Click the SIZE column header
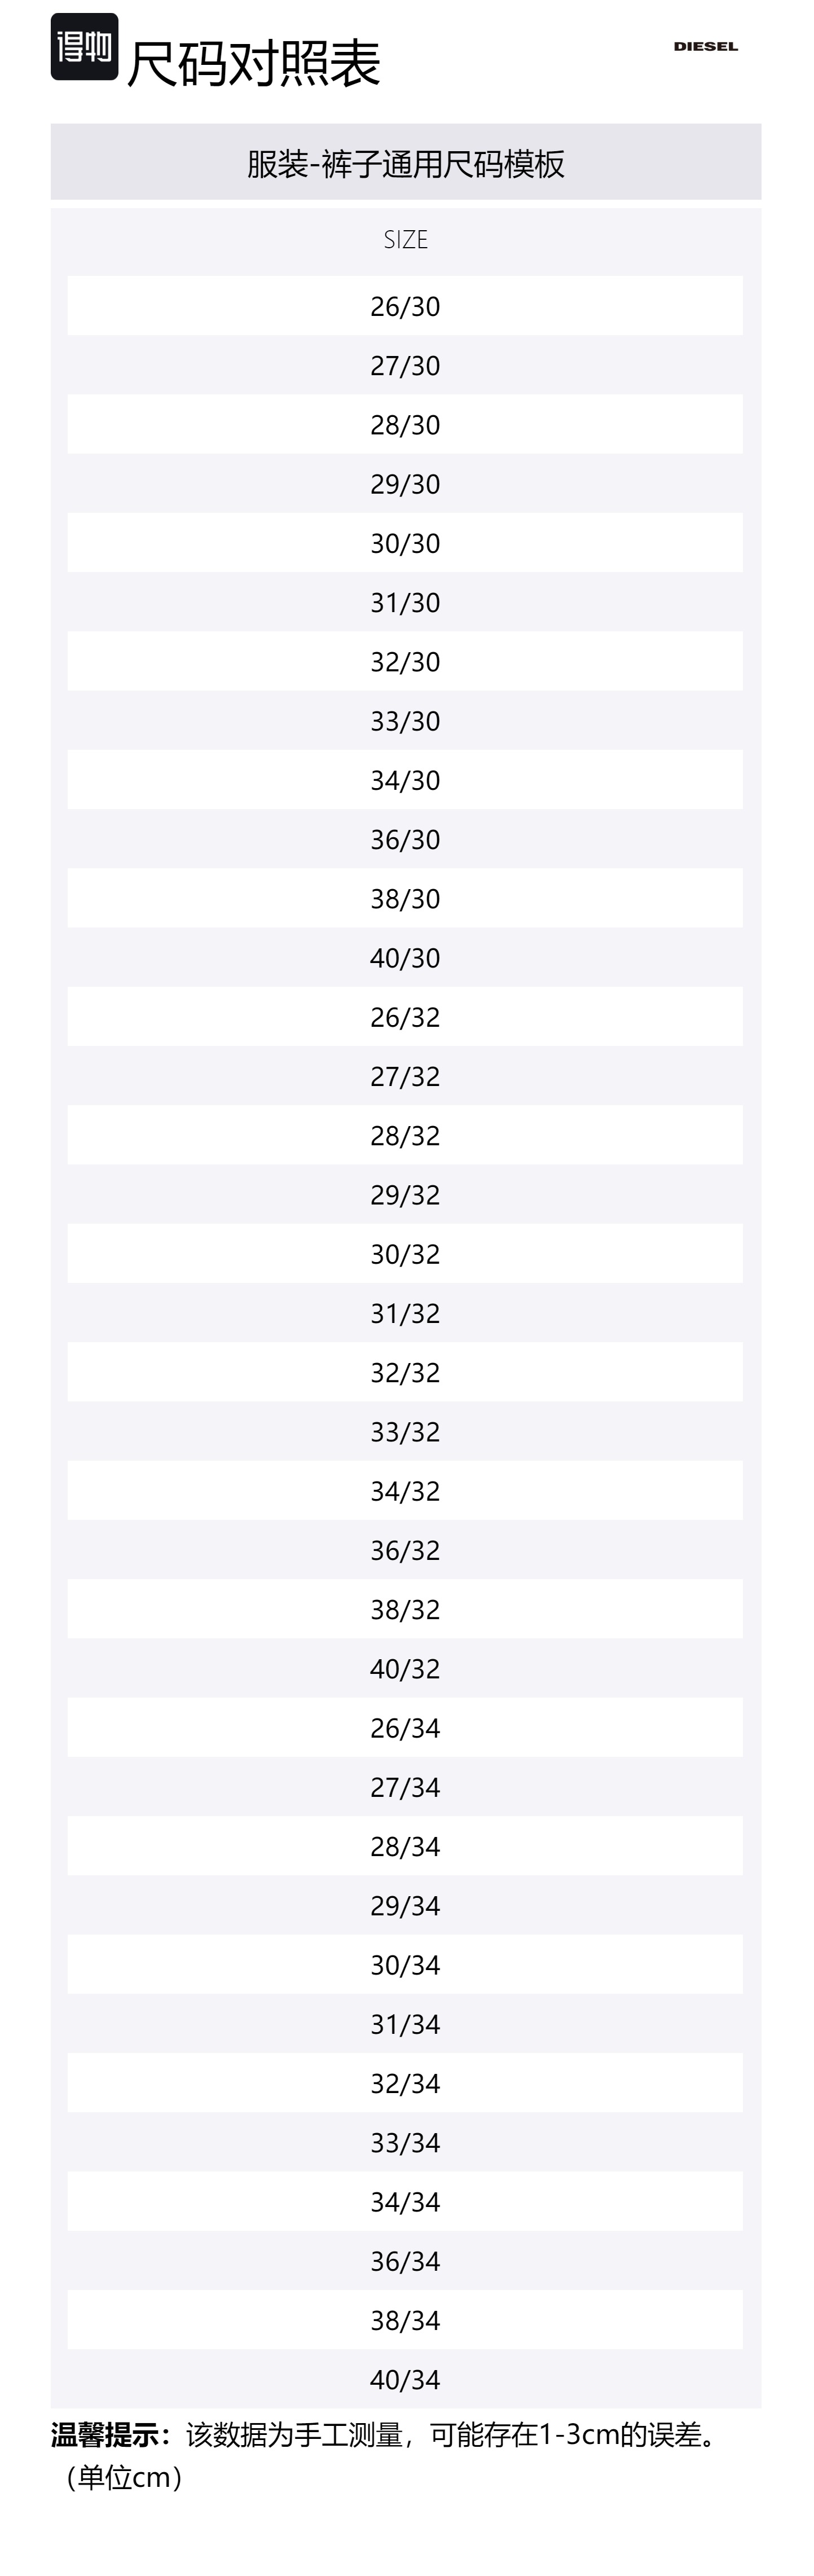The image size is (814, 2576). 406,240
